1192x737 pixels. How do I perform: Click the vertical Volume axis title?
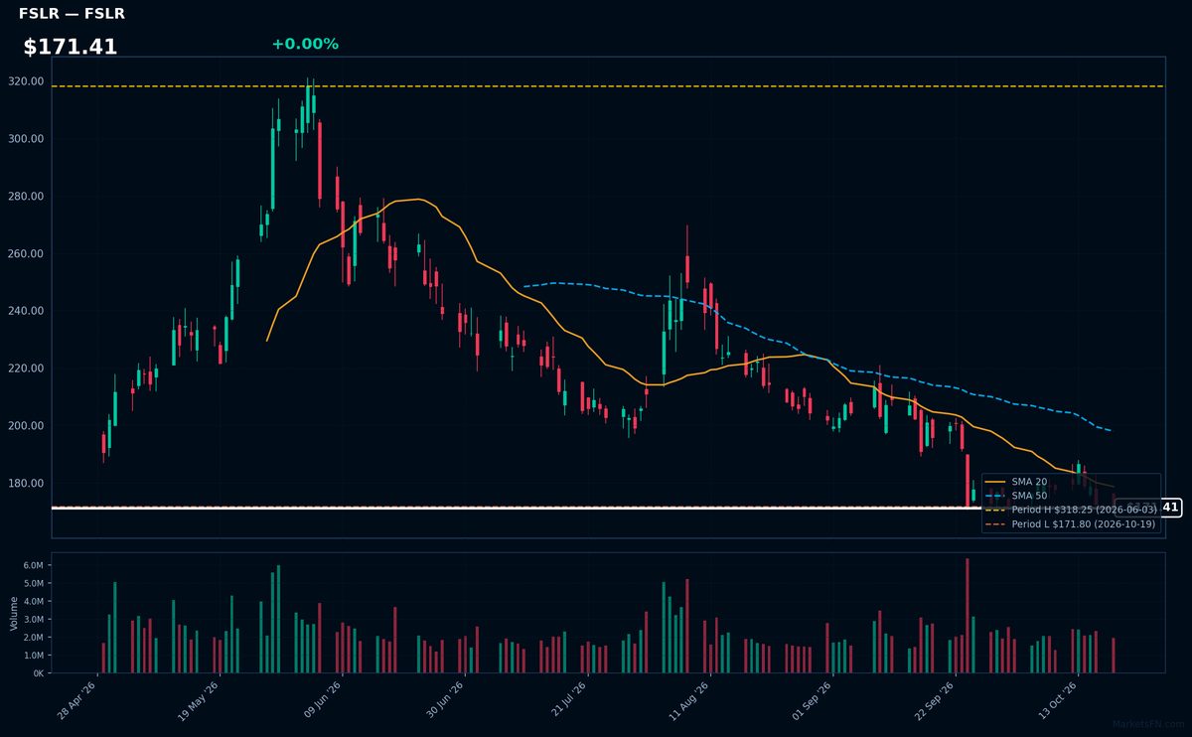point(14,613)
